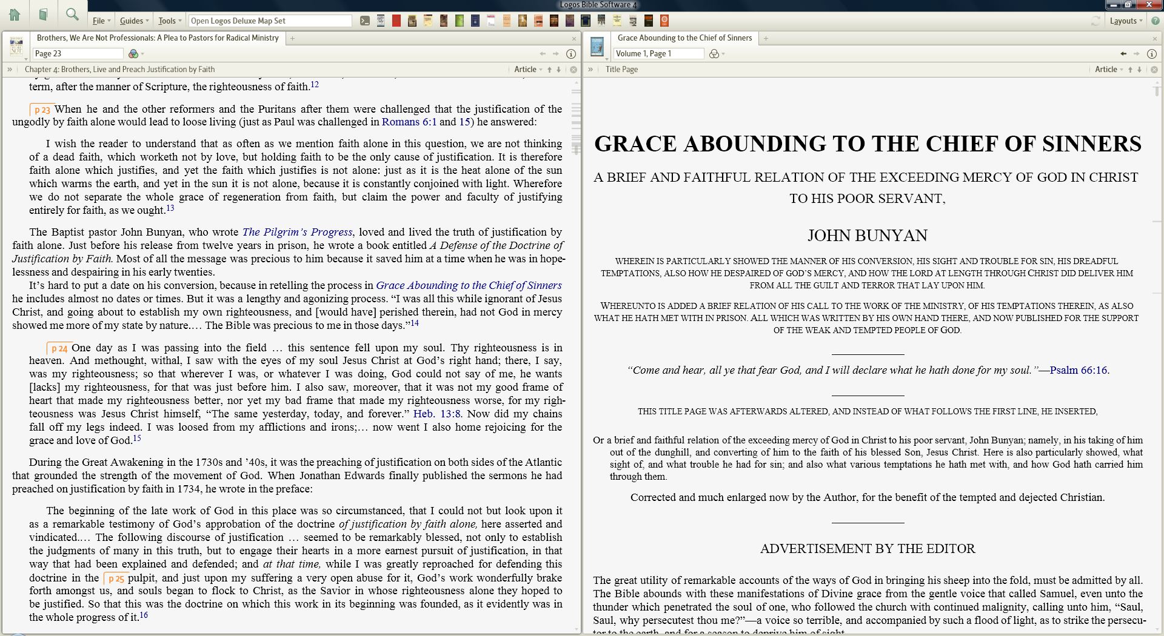Click the command prompt shortcut icon
Screen dimensions: 1164x636
(364, 21)
